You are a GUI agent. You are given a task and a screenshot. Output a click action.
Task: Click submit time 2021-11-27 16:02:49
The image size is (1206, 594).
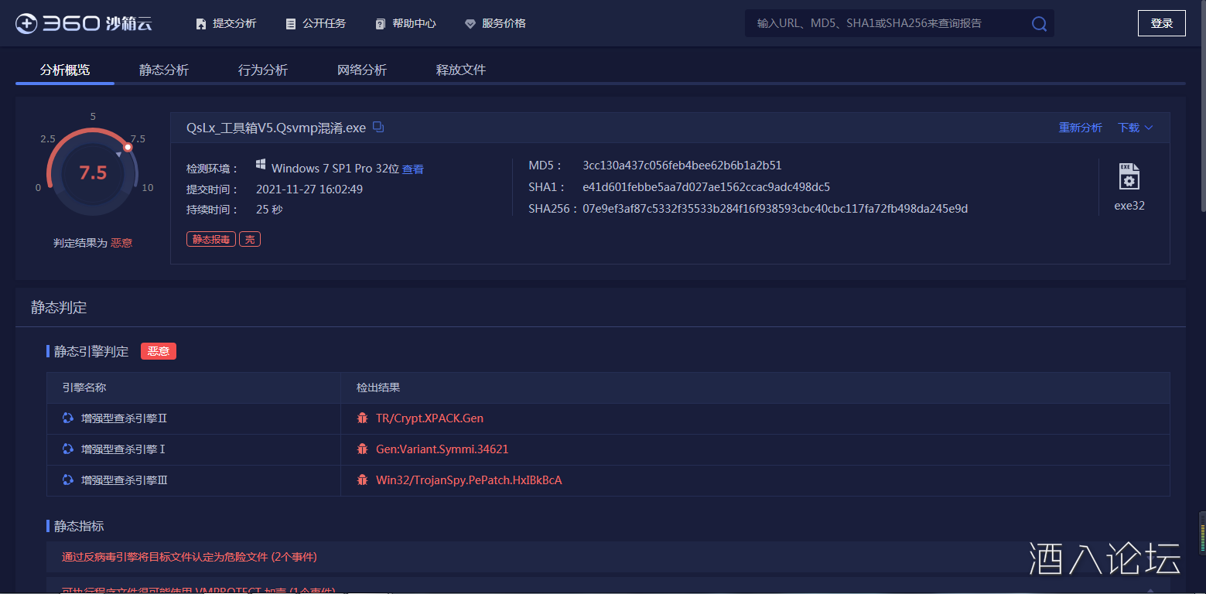309,189
